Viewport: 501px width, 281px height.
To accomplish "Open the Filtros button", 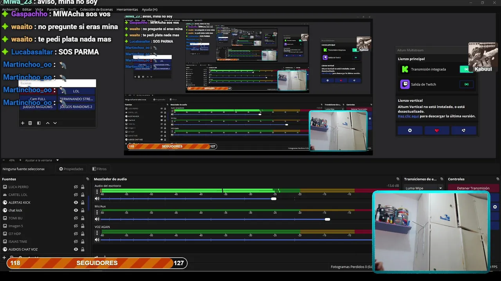I will (x=99, y=169).
